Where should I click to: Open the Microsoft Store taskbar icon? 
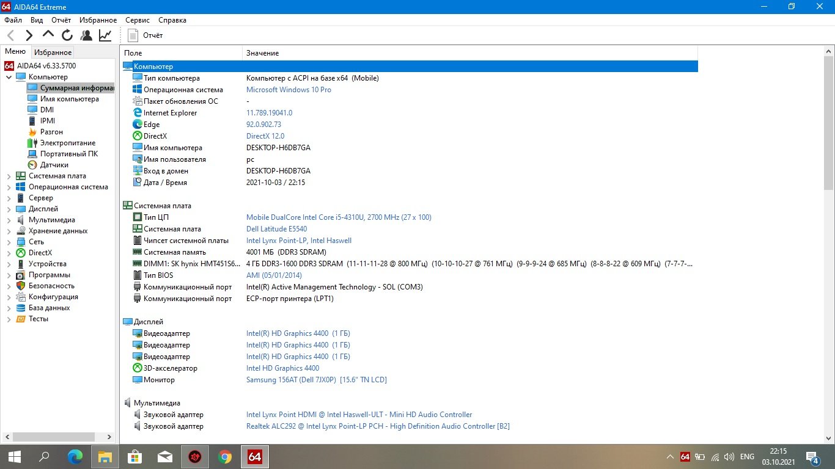coord(134,457)
